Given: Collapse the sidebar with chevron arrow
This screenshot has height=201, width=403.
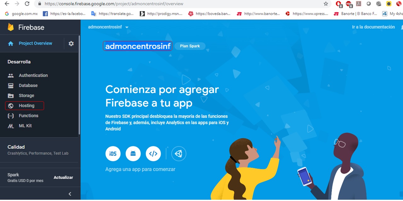Looking at the screenshot, I should coord(70,194).
